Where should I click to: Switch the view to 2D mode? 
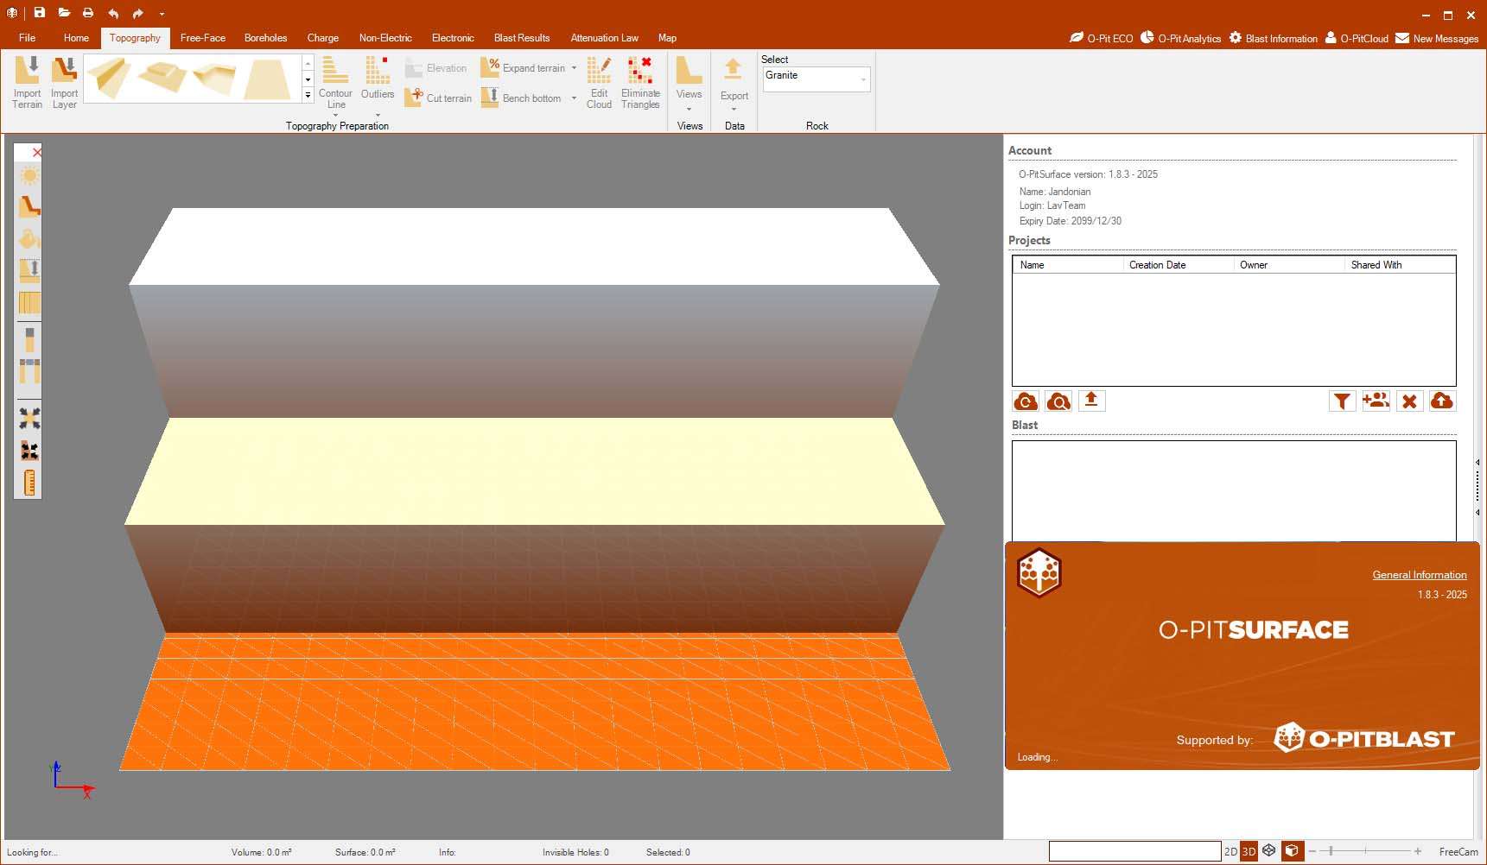[1230, 852]
